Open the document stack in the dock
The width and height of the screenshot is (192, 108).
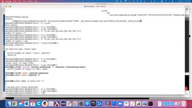(x=159, y=104)
